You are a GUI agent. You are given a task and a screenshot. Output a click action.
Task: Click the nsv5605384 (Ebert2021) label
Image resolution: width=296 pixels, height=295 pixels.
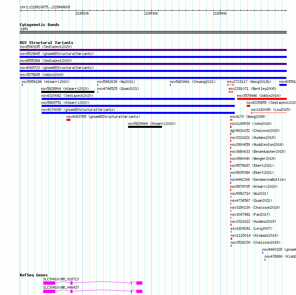[252, 172]
